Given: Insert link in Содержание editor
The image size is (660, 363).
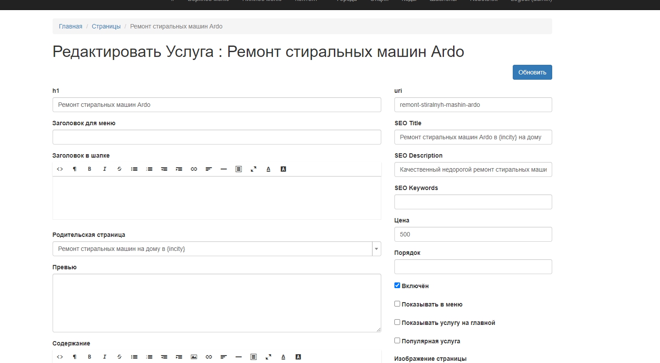Looking at the screenshot, I should click(209, 357).
